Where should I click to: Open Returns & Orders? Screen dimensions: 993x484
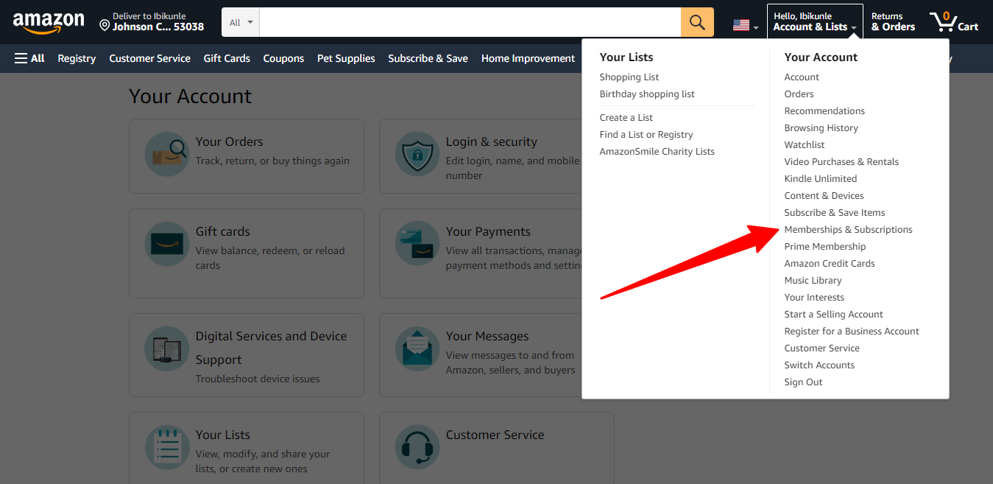pyautogui.click(x=893, y=22)
